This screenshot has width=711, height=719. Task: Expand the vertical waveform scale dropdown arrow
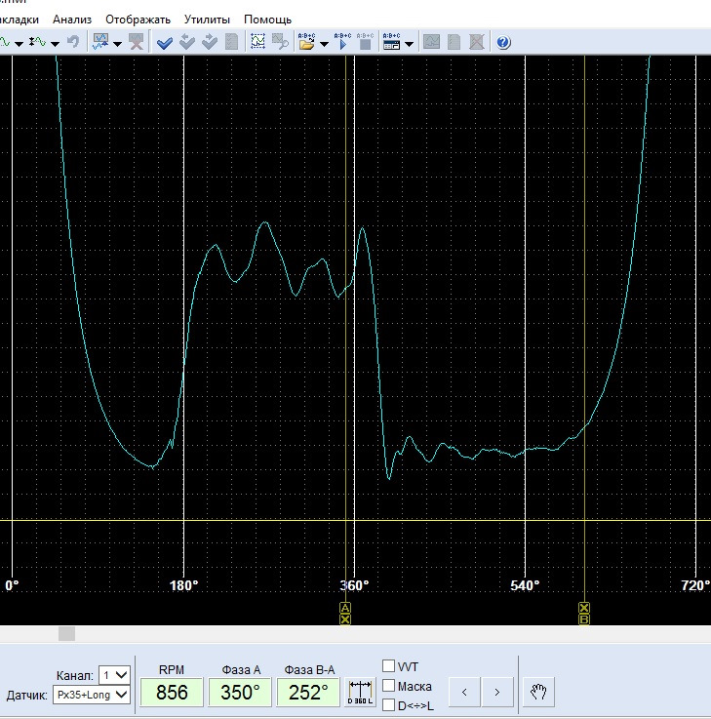[x=55, y=44]
